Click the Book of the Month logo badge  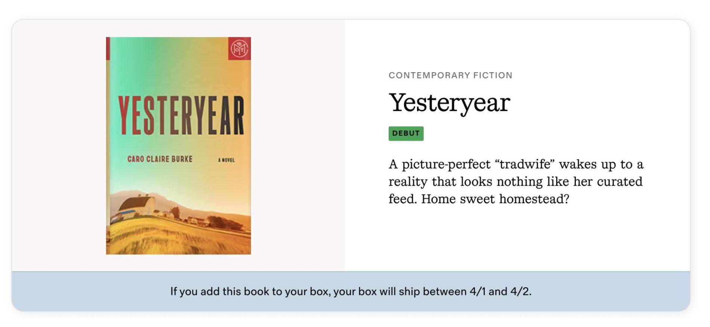click(x=239, y=48)
